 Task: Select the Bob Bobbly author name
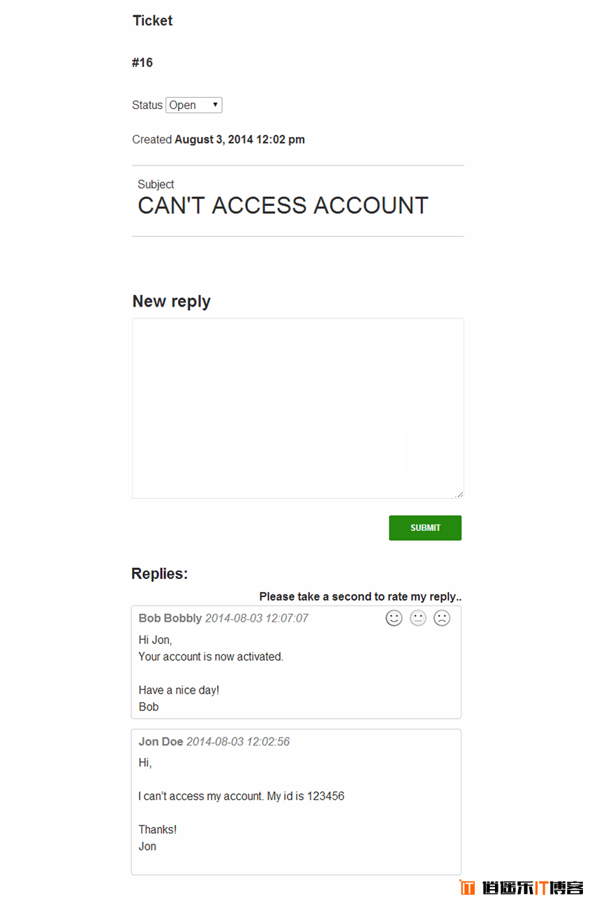(170, 618)
